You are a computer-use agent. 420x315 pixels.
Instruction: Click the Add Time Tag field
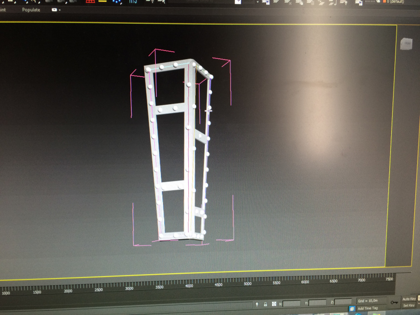pyautogui.click(x=368, y=308)
